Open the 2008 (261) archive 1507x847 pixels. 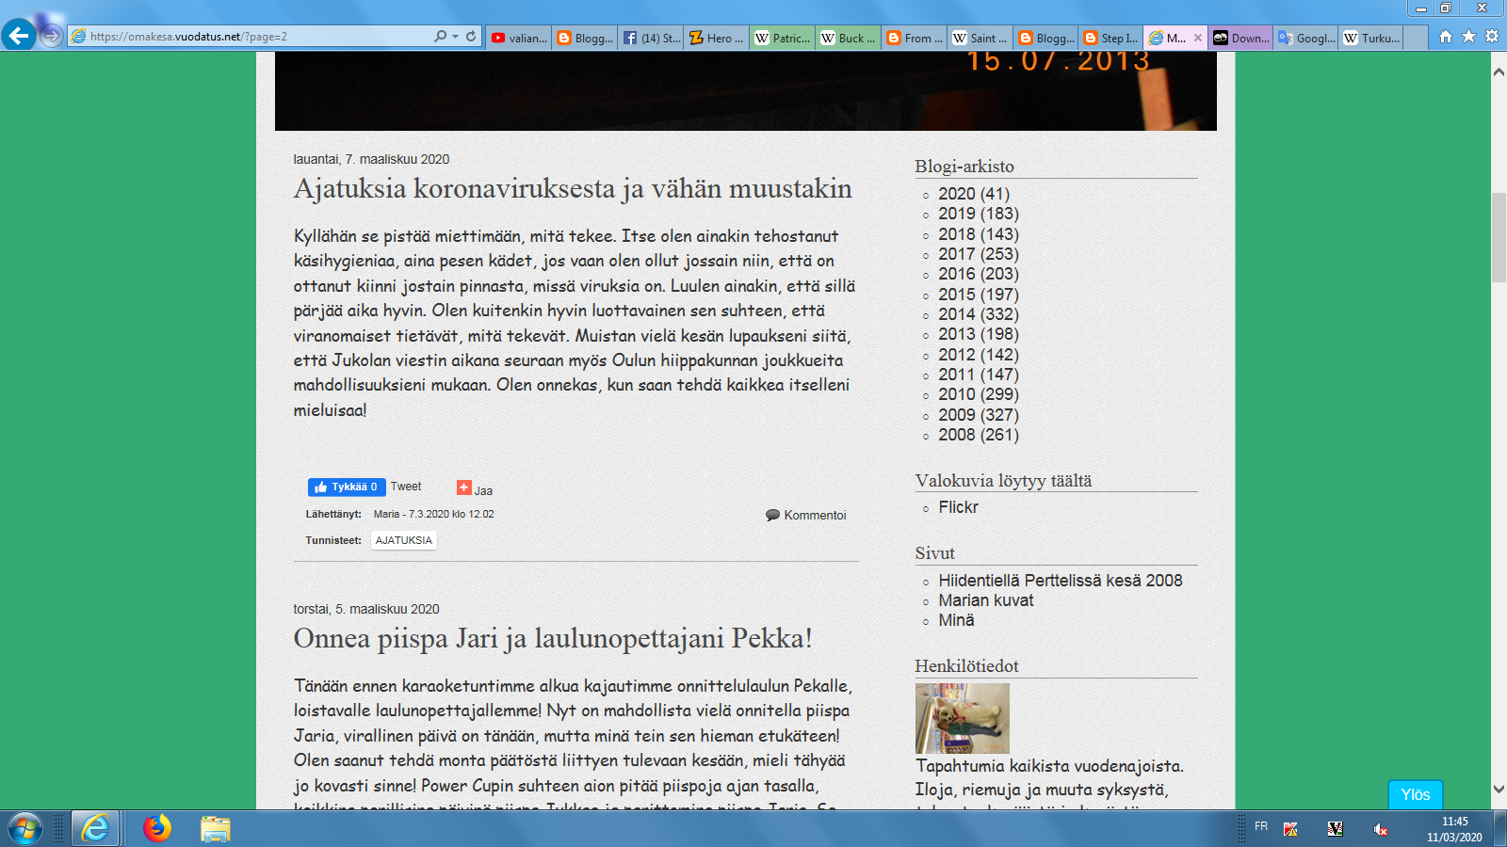pos(979,435)
